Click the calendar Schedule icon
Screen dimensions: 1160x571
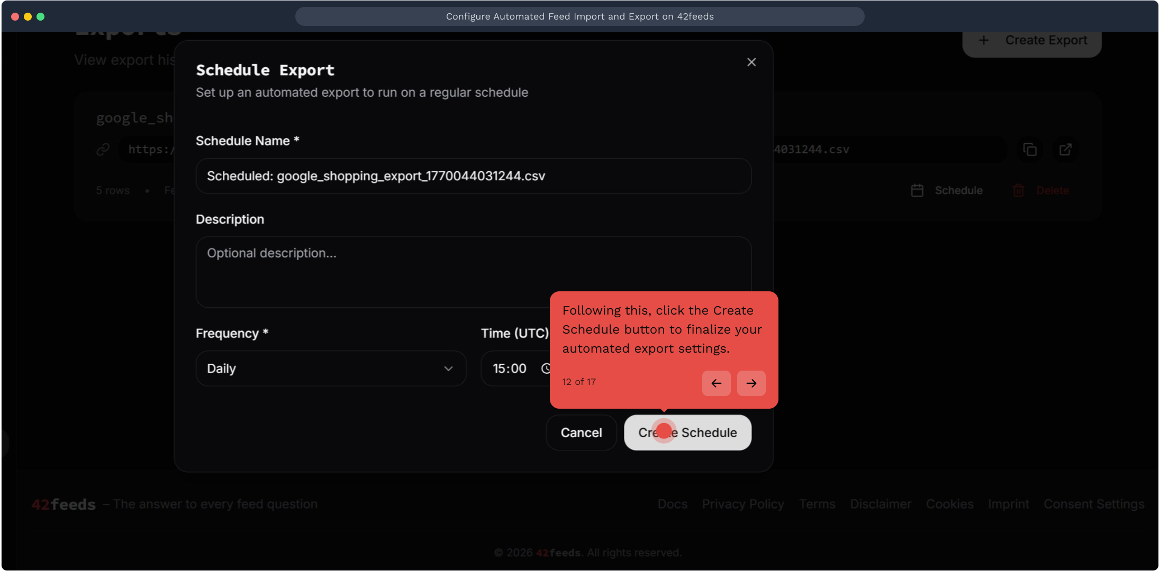click(917, 190)
